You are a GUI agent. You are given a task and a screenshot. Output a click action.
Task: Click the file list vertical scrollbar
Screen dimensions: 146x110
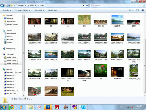145,66
